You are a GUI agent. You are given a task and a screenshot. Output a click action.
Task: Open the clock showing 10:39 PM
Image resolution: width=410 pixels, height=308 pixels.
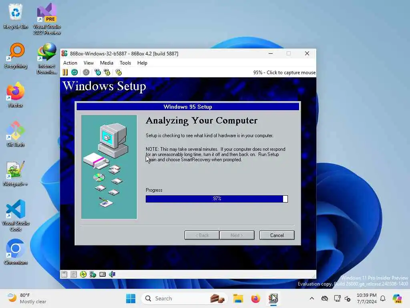pyautogui.click(x=367, y=298)
